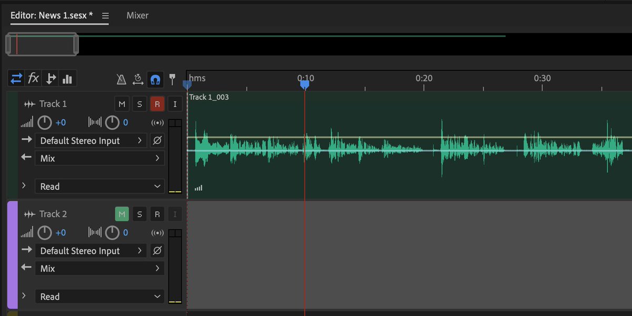Switch to the Mixer tab

click(x=137, y=15)
